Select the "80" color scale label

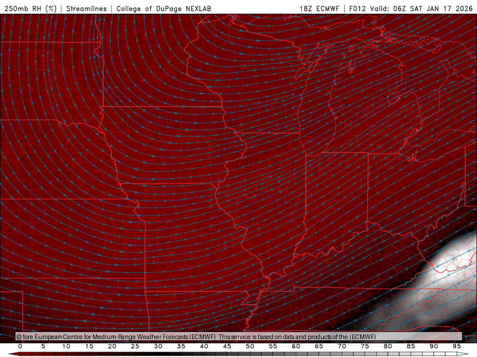(x=388, y=346)
